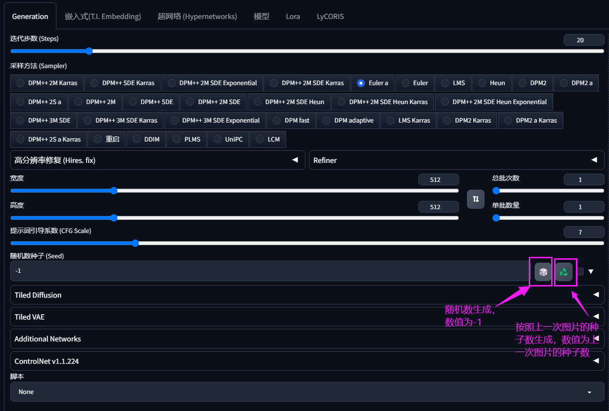Screen dimensions: 609x411
Task: Click the dice icon to randomize seed
Action: (x=543, y=272)
